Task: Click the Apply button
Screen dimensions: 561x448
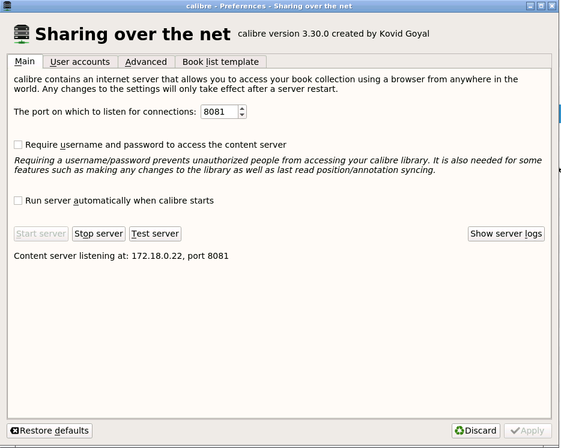Action: point(528,431)
